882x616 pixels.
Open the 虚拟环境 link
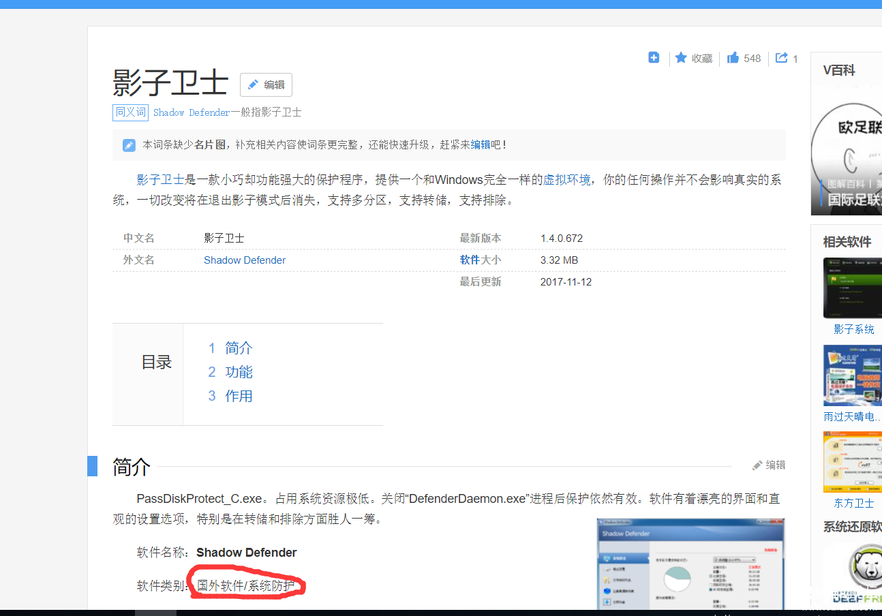tap(566, 180)
